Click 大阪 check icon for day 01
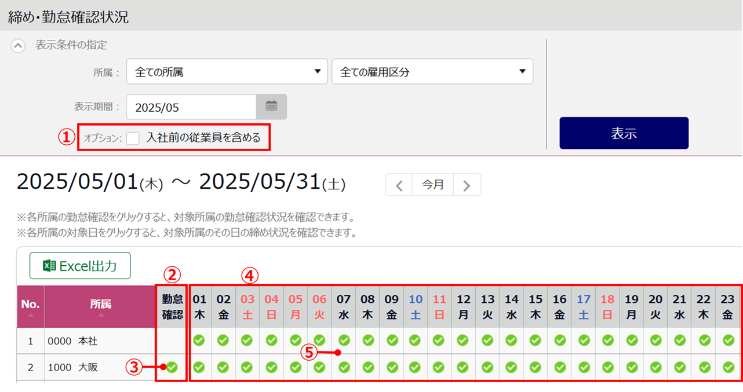Viewport: 743px width, 392px height. (x=199, y=367)
